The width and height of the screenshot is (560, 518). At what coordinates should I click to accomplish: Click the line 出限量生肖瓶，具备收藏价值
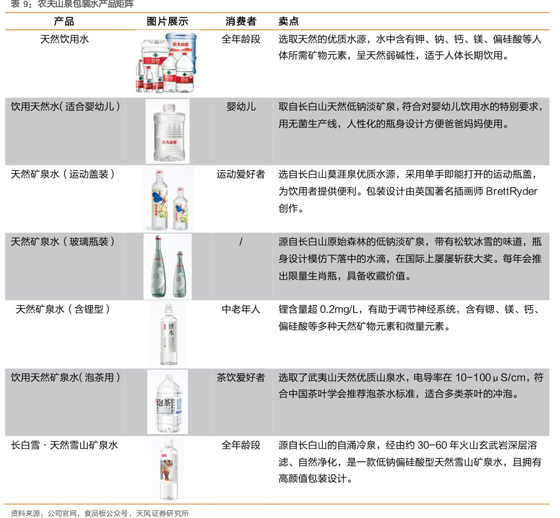click(x=345, y=276)
